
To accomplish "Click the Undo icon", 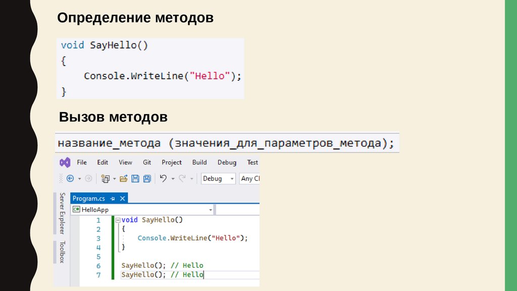I will (163, 178).
